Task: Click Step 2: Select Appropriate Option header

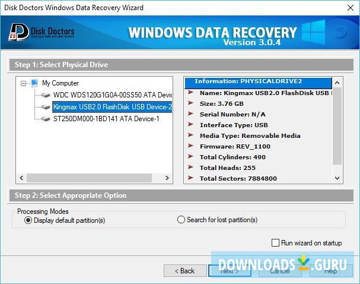Action: coord(181,195)
